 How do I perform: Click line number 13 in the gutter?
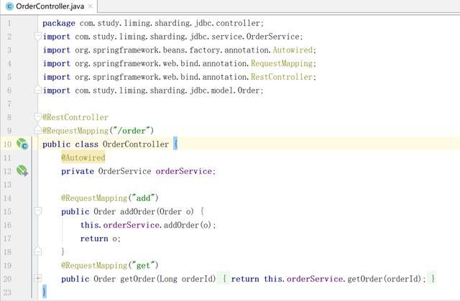point(7,185)
